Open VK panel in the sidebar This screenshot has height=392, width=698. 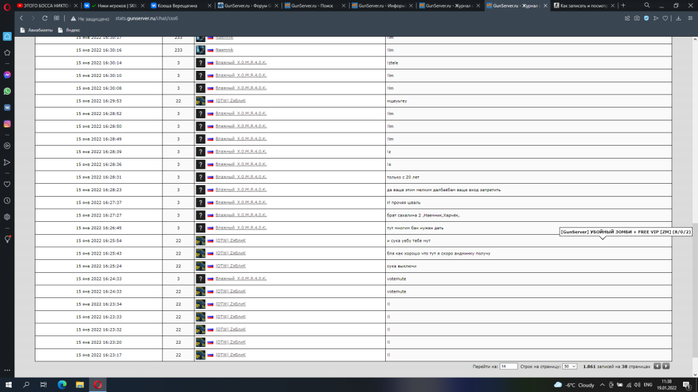pos(7,107)
